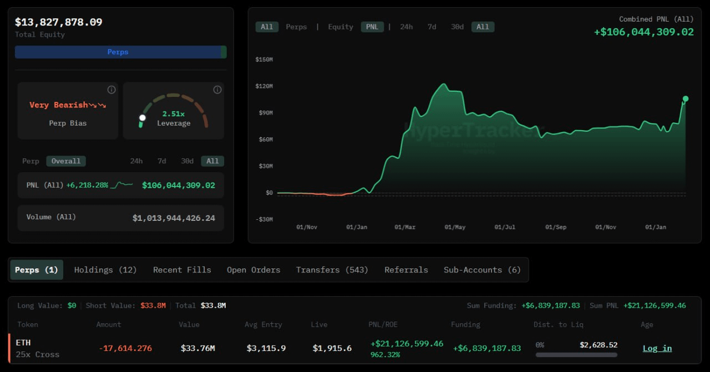The width and height of the screenshot is (710, 372).
Task: Switch to the Recent Fills tab
Action: pyautogui.click(x=182, y=270)
